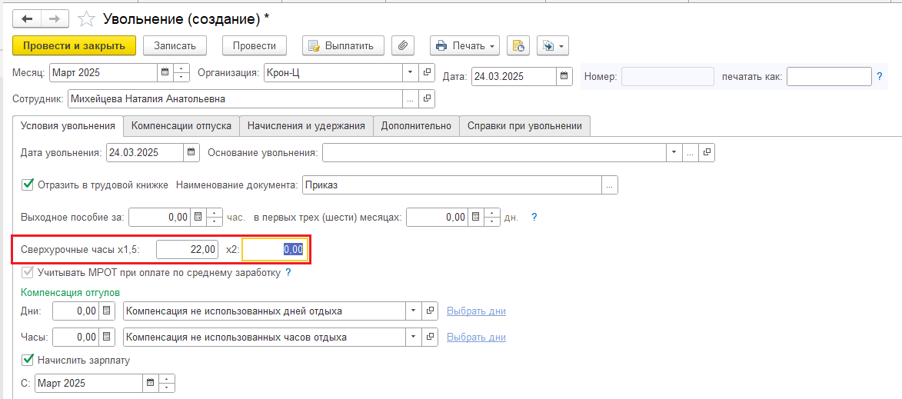The width and height of the screenshot is (902, 399).
Task: Navigate back with the left arrow
Action: point(27,18)
